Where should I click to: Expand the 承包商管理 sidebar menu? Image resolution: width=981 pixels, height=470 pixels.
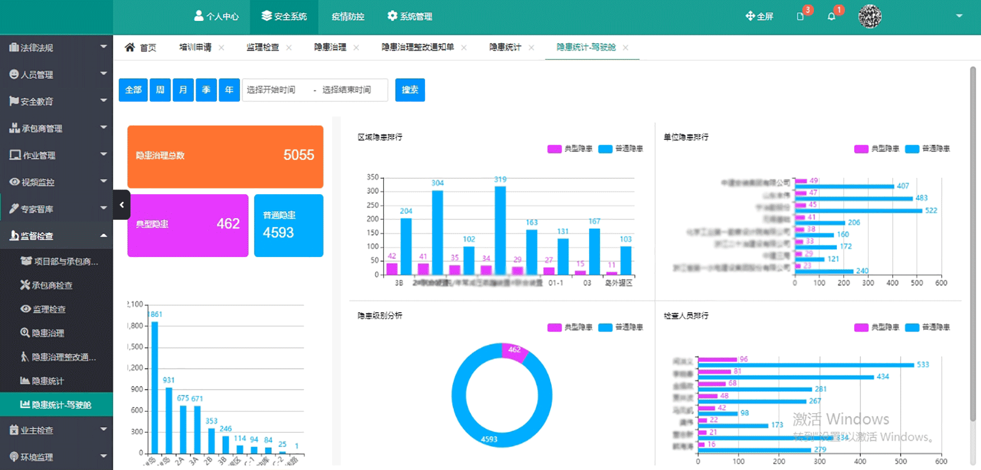pyautogui.click(x=56, y=128)
